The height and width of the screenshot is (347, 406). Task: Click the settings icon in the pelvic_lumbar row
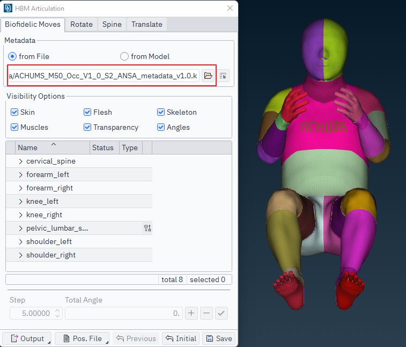pos(147,228)
